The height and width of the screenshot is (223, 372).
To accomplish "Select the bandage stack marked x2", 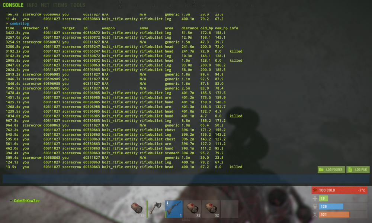I will tap(211, 209).
